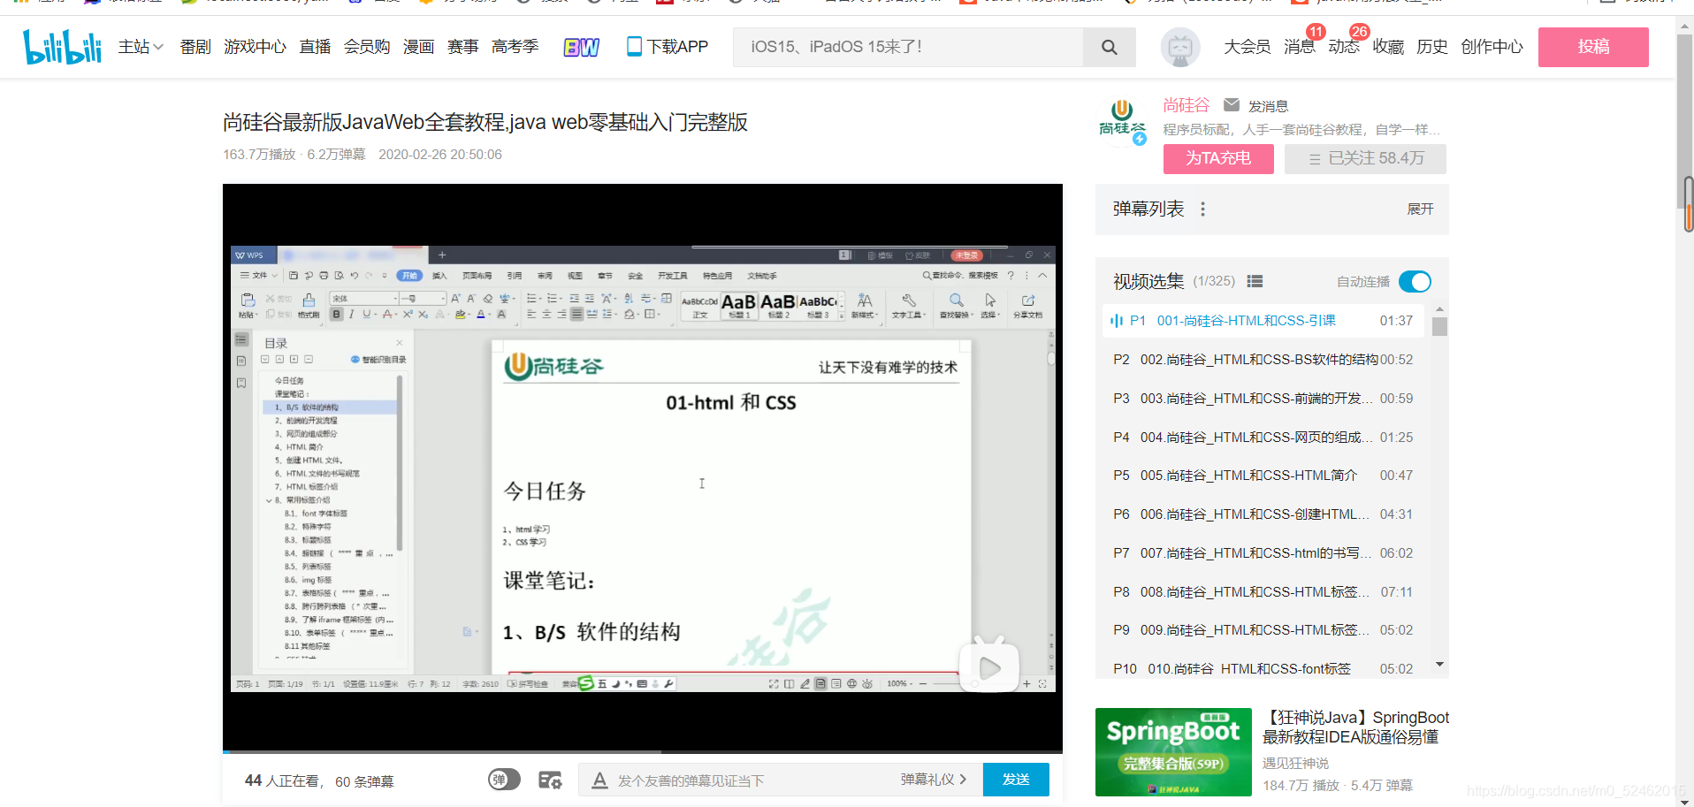This screenshot has width=1694, height=807.
Task: Click the BW event icon
Action: (x=581, y=47)
